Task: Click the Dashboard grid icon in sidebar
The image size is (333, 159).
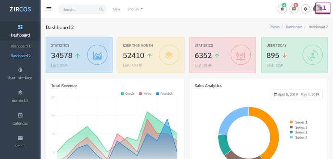Action: click(x=20, y=27)
